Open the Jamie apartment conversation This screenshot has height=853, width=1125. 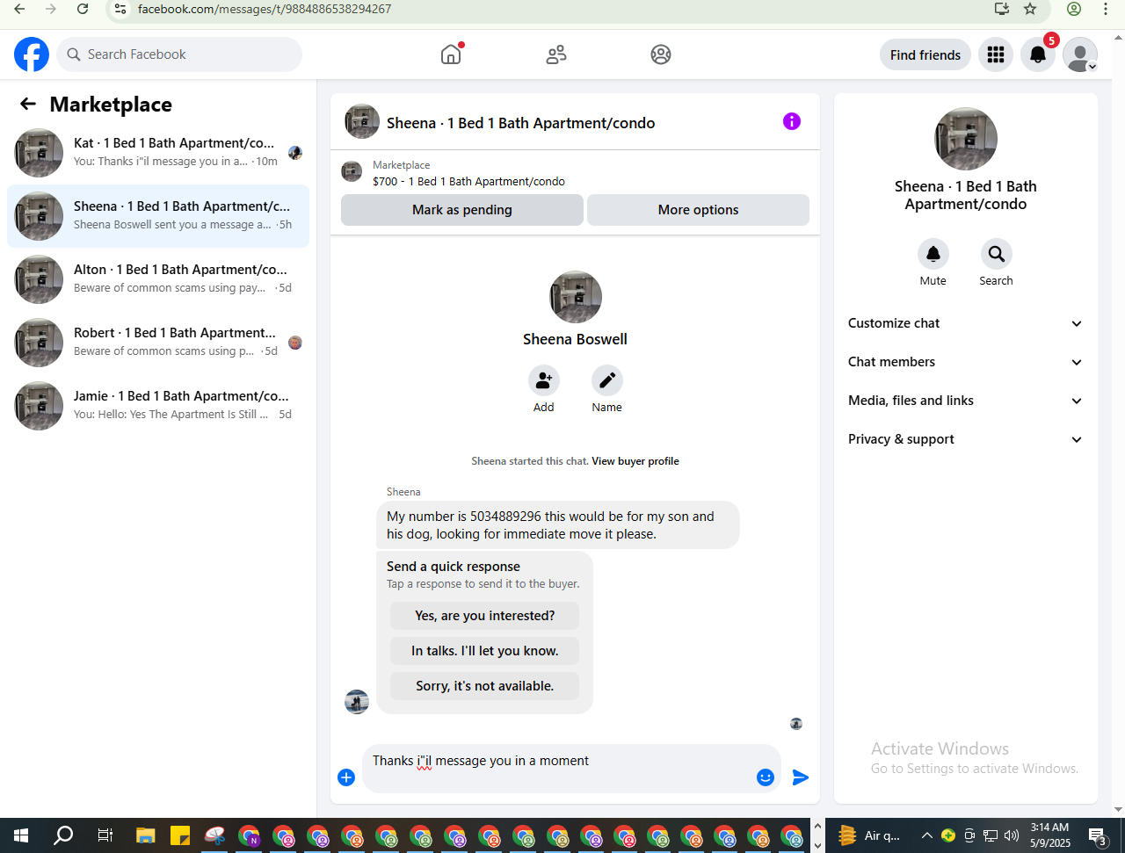[158, 406]
